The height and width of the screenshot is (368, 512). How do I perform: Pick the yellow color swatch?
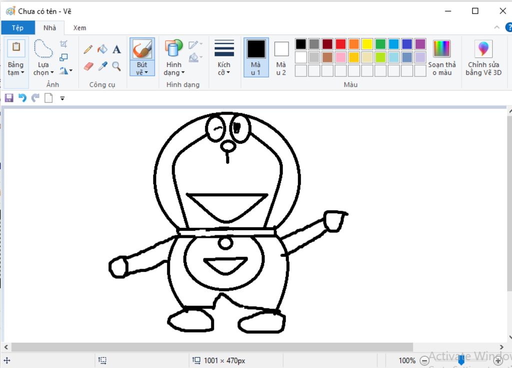367,44
